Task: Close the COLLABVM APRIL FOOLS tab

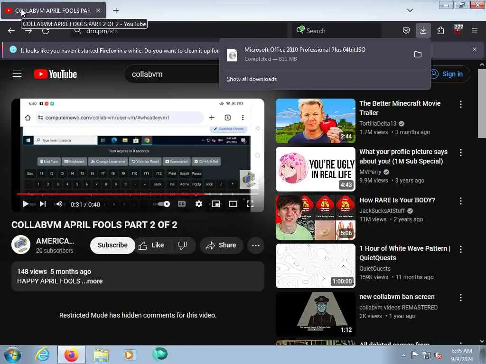Action: click(98, 10)
